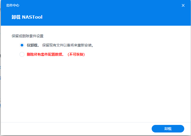Click the 保留或删除套件设置 label
Image resolution: width=191 pixels, height=136 pixels.
tap(27, 36)
